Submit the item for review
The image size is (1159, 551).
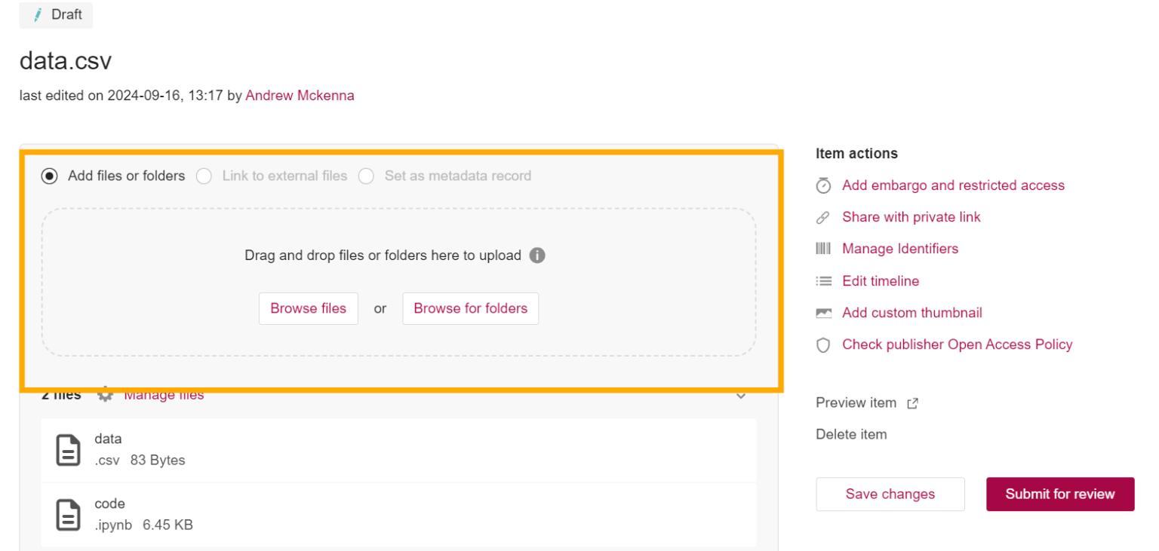pos(1059,494)
